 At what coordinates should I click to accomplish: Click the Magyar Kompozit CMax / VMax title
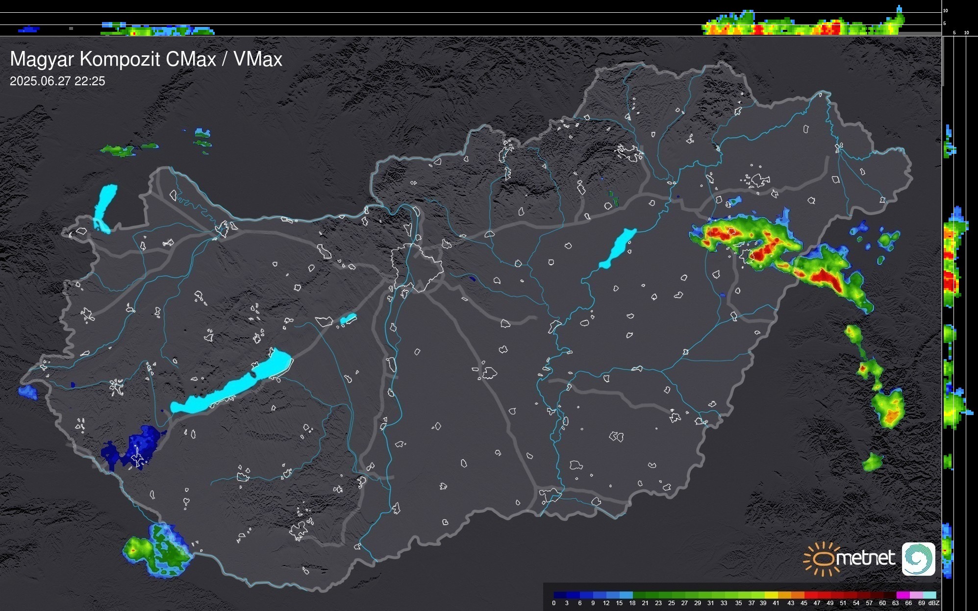coord(146,59)
